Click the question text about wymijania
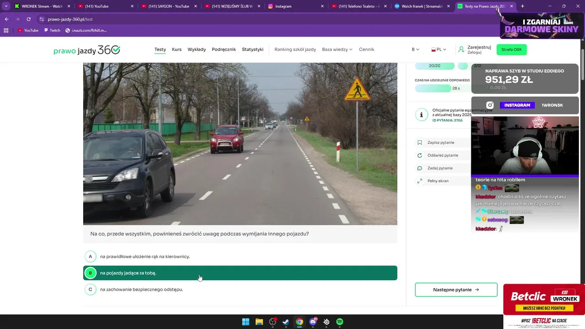Screen dimensions: 585x329 (199, 234)
